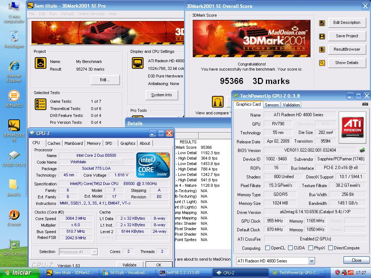The width and height of the screenshot is (371, 278).
Task: Open the Bench's folder on desktop
Action: click(14, 188)
